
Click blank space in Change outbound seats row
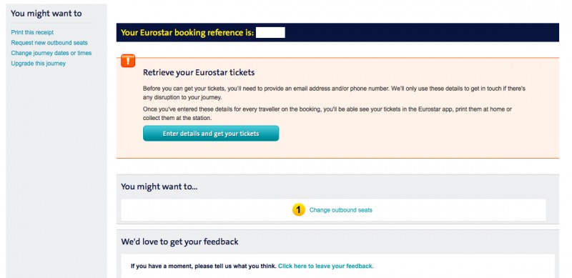[x=456, y=210]
